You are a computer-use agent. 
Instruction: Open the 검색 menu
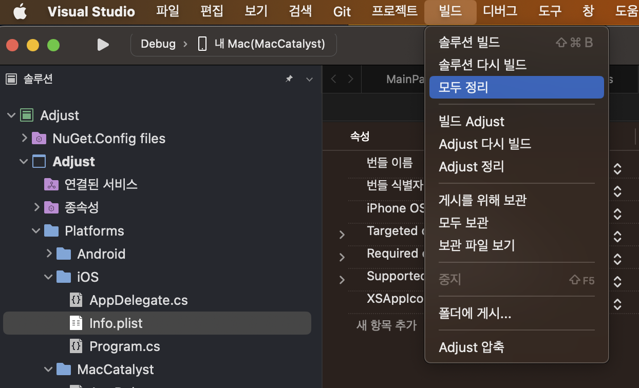[x=300, y=11]
